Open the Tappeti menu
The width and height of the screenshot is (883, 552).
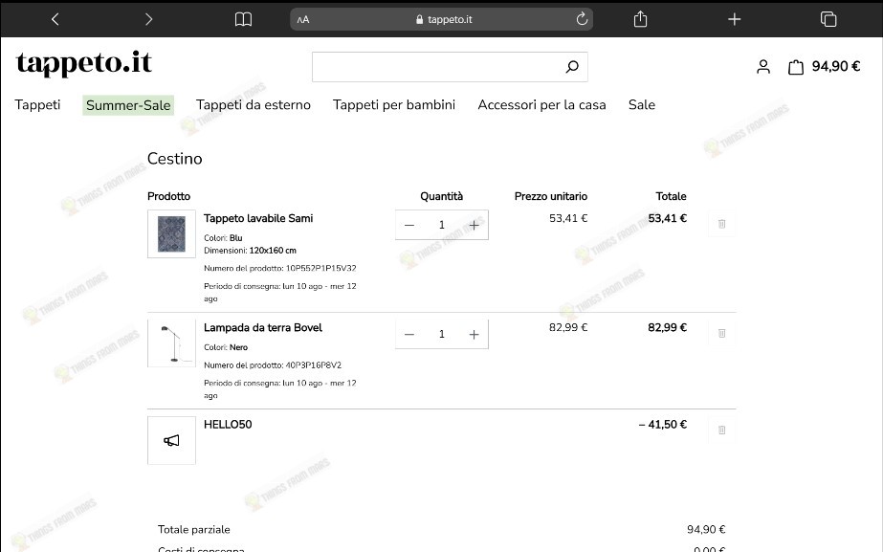point(37,105)
